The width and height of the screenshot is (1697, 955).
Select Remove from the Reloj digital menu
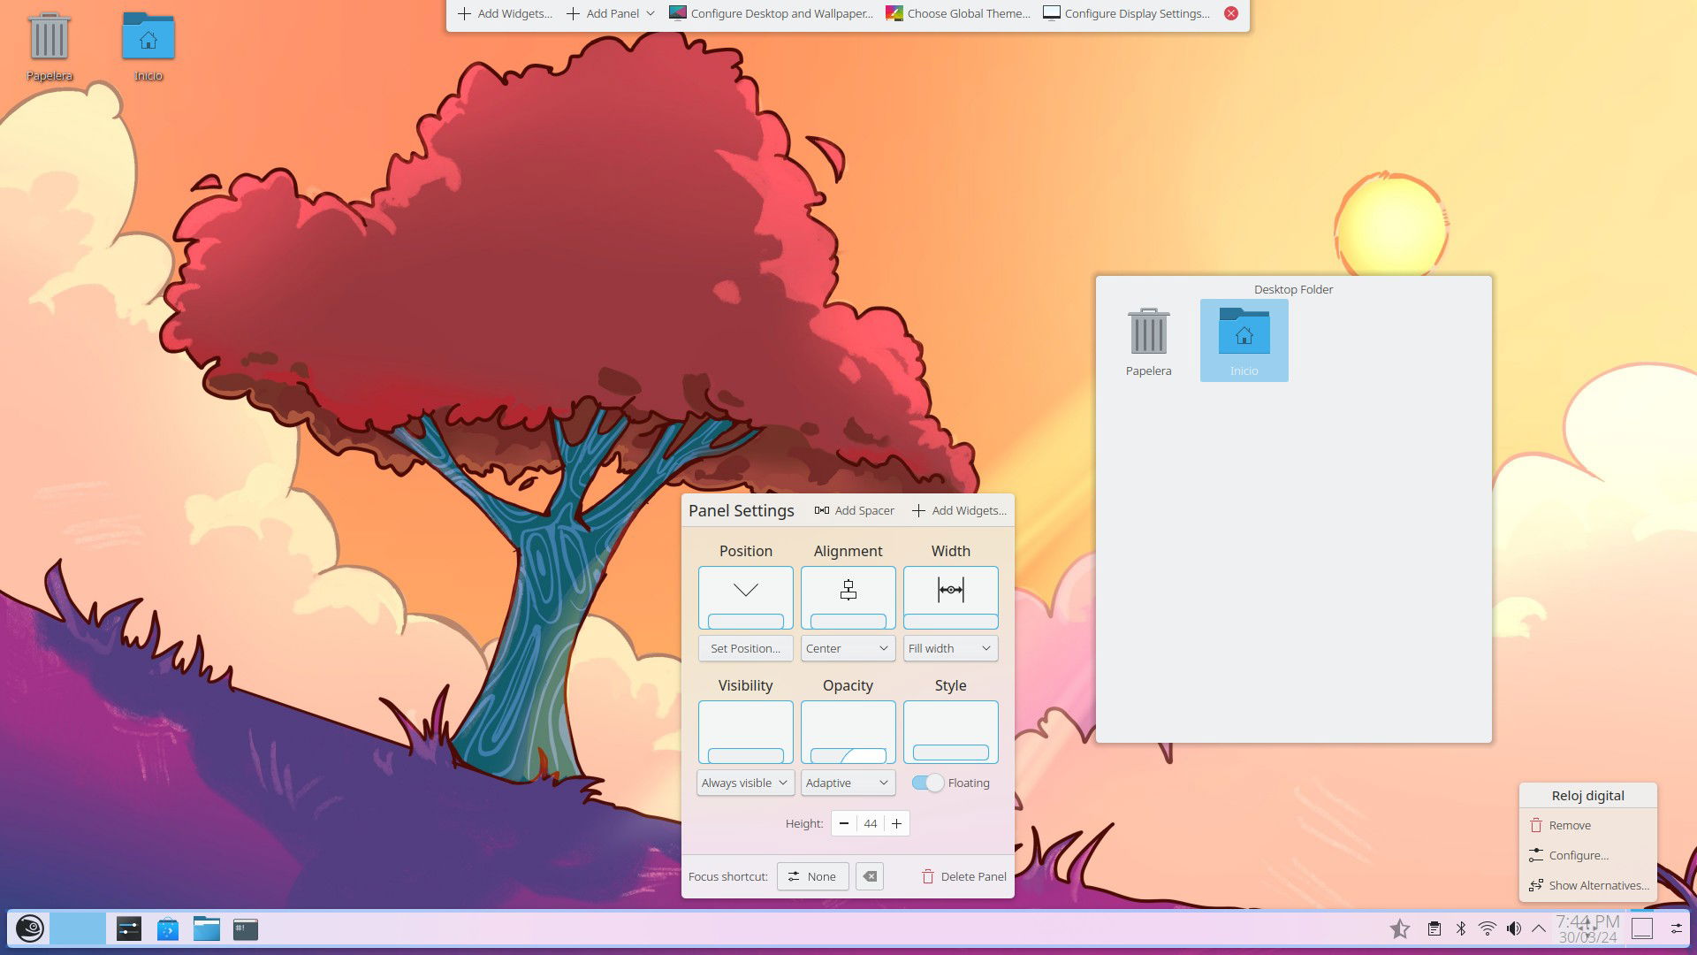point(1569,825)
